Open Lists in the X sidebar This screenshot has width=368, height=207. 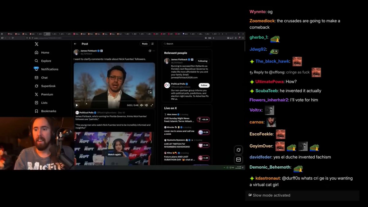[x=41, y=103]
